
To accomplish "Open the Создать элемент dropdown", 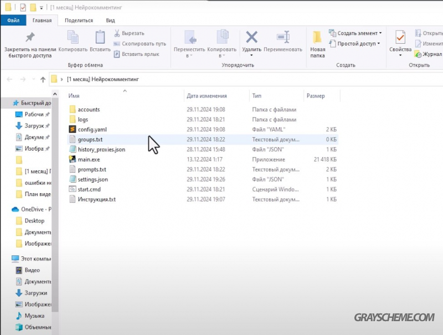I will click(356, 33).
